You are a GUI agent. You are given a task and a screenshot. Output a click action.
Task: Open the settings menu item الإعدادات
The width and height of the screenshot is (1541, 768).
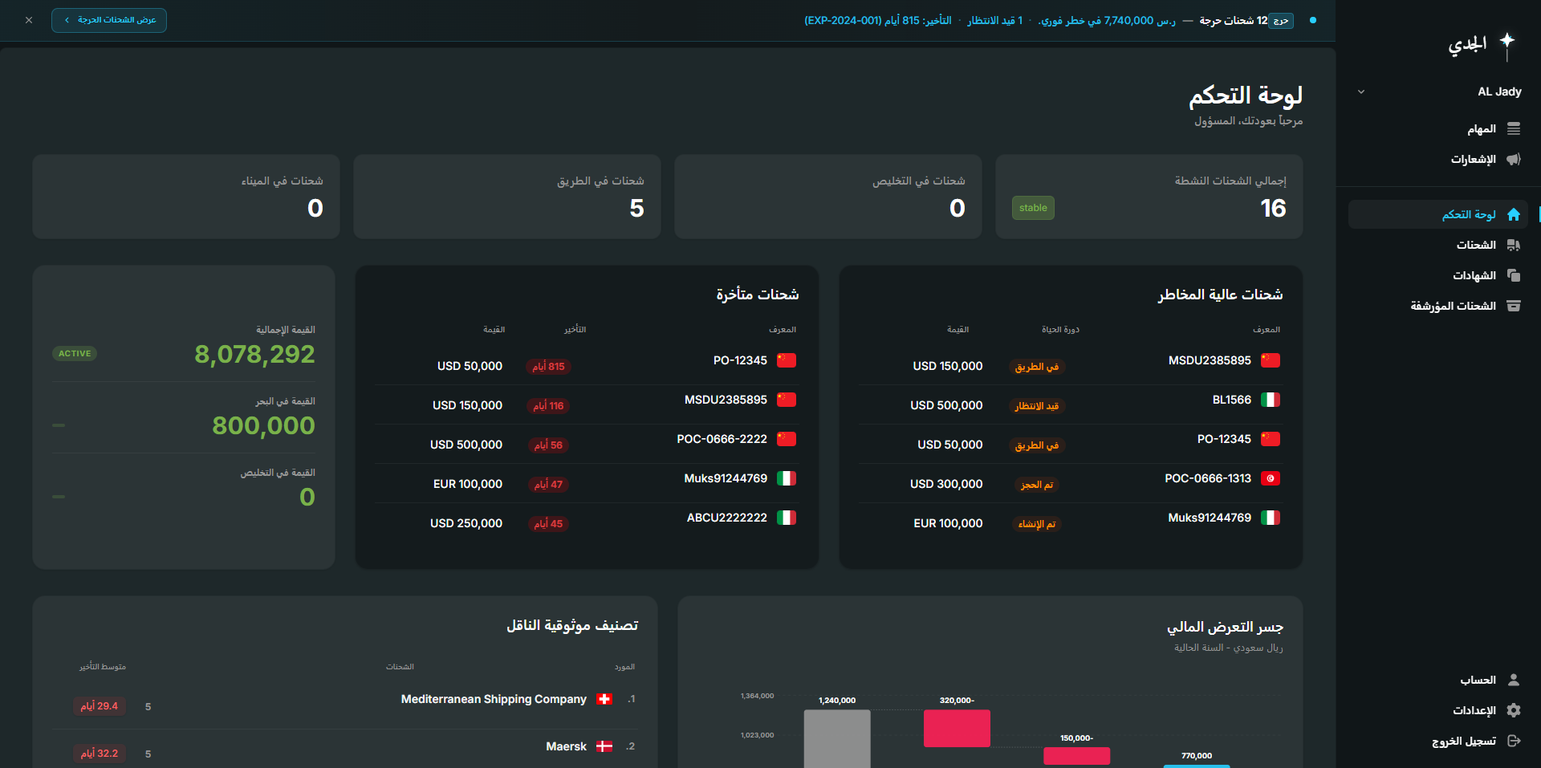(1437, 710)
